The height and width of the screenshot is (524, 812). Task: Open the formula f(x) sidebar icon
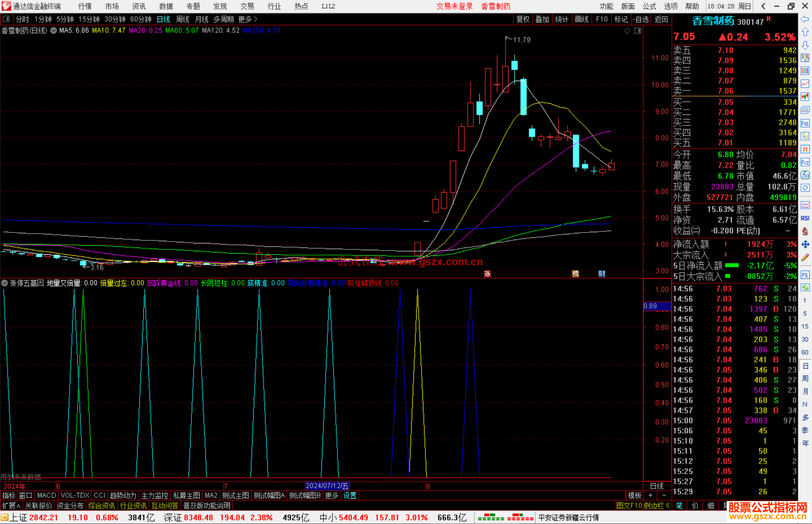coord(805,175)
